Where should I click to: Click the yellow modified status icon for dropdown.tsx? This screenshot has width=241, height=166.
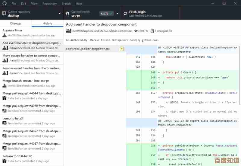[x=122, y=49]
